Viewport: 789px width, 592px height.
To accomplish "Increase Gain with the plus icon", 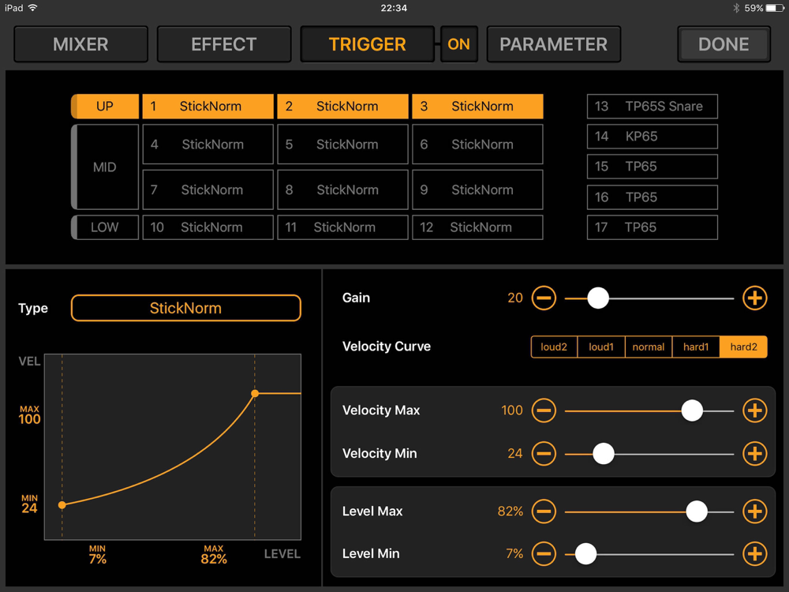I will [754, 298].
